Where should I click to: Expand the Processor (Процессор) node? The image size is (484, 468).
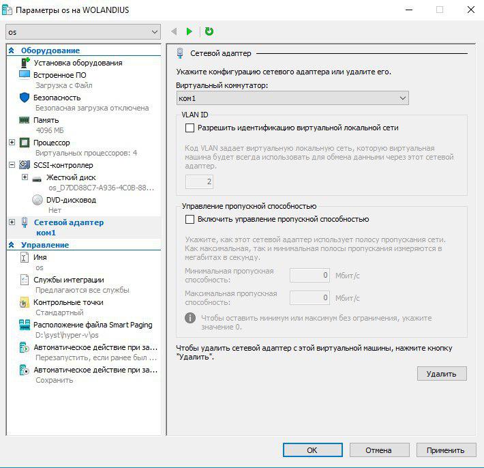click(x=12, y=143)
